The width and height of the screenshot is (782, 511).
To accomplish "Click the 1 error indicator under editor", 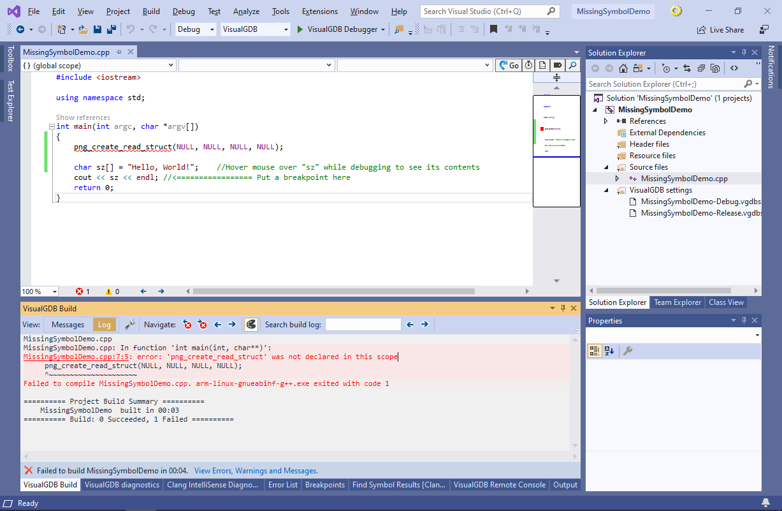I will (x=83, y=292).
